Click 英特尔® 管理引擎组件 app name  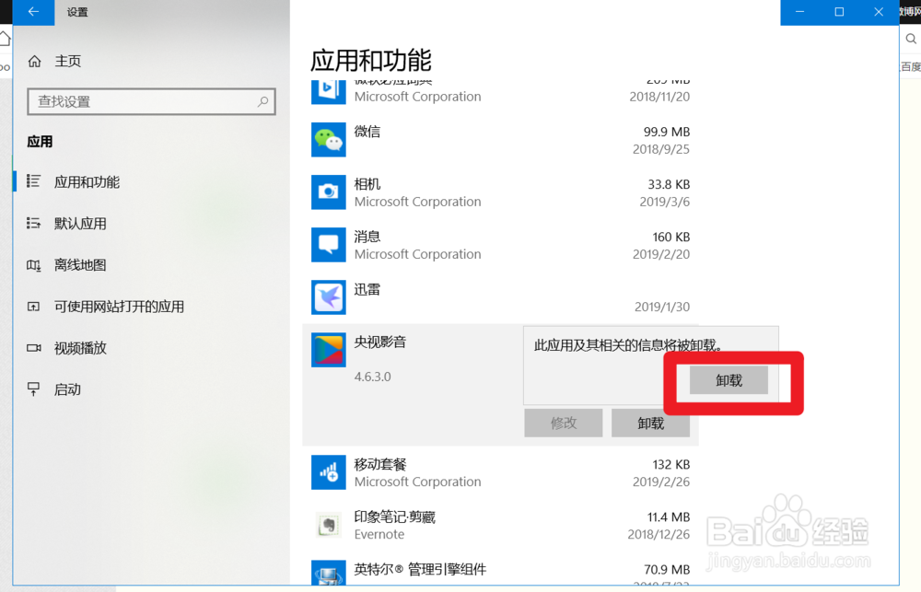(420, 569)
